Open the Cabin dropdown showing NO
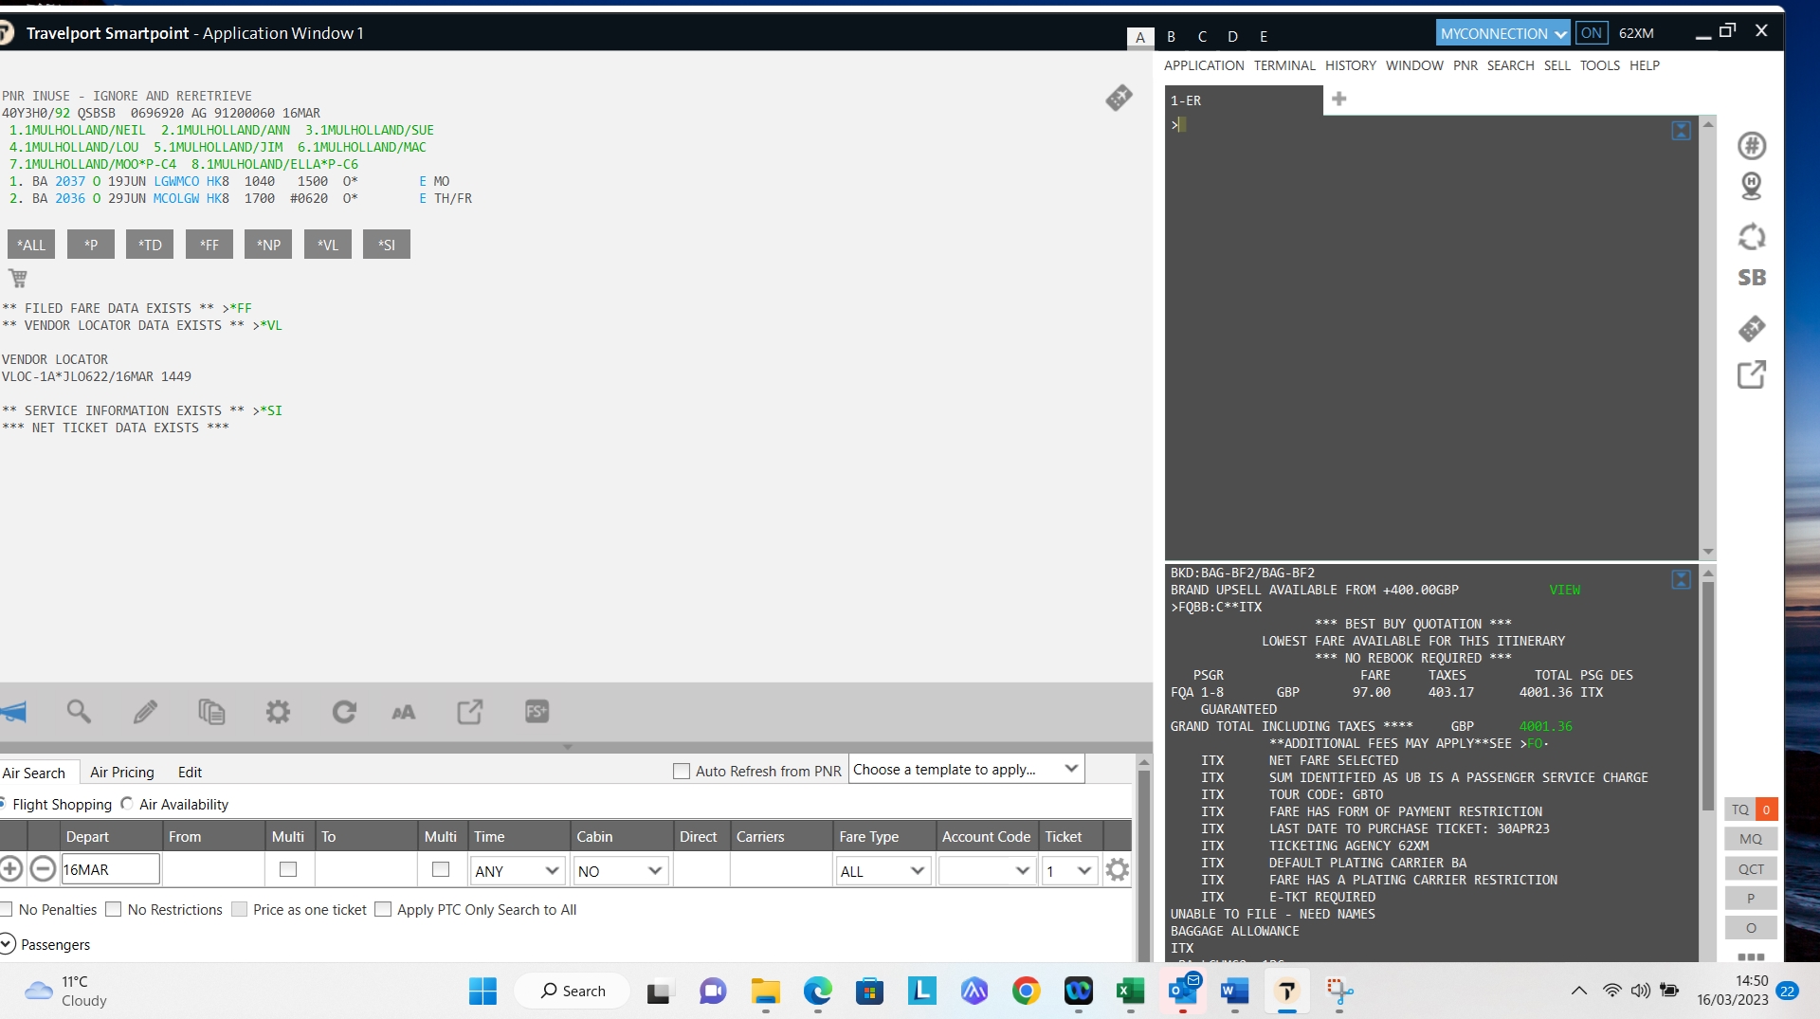 pos(620,871)
